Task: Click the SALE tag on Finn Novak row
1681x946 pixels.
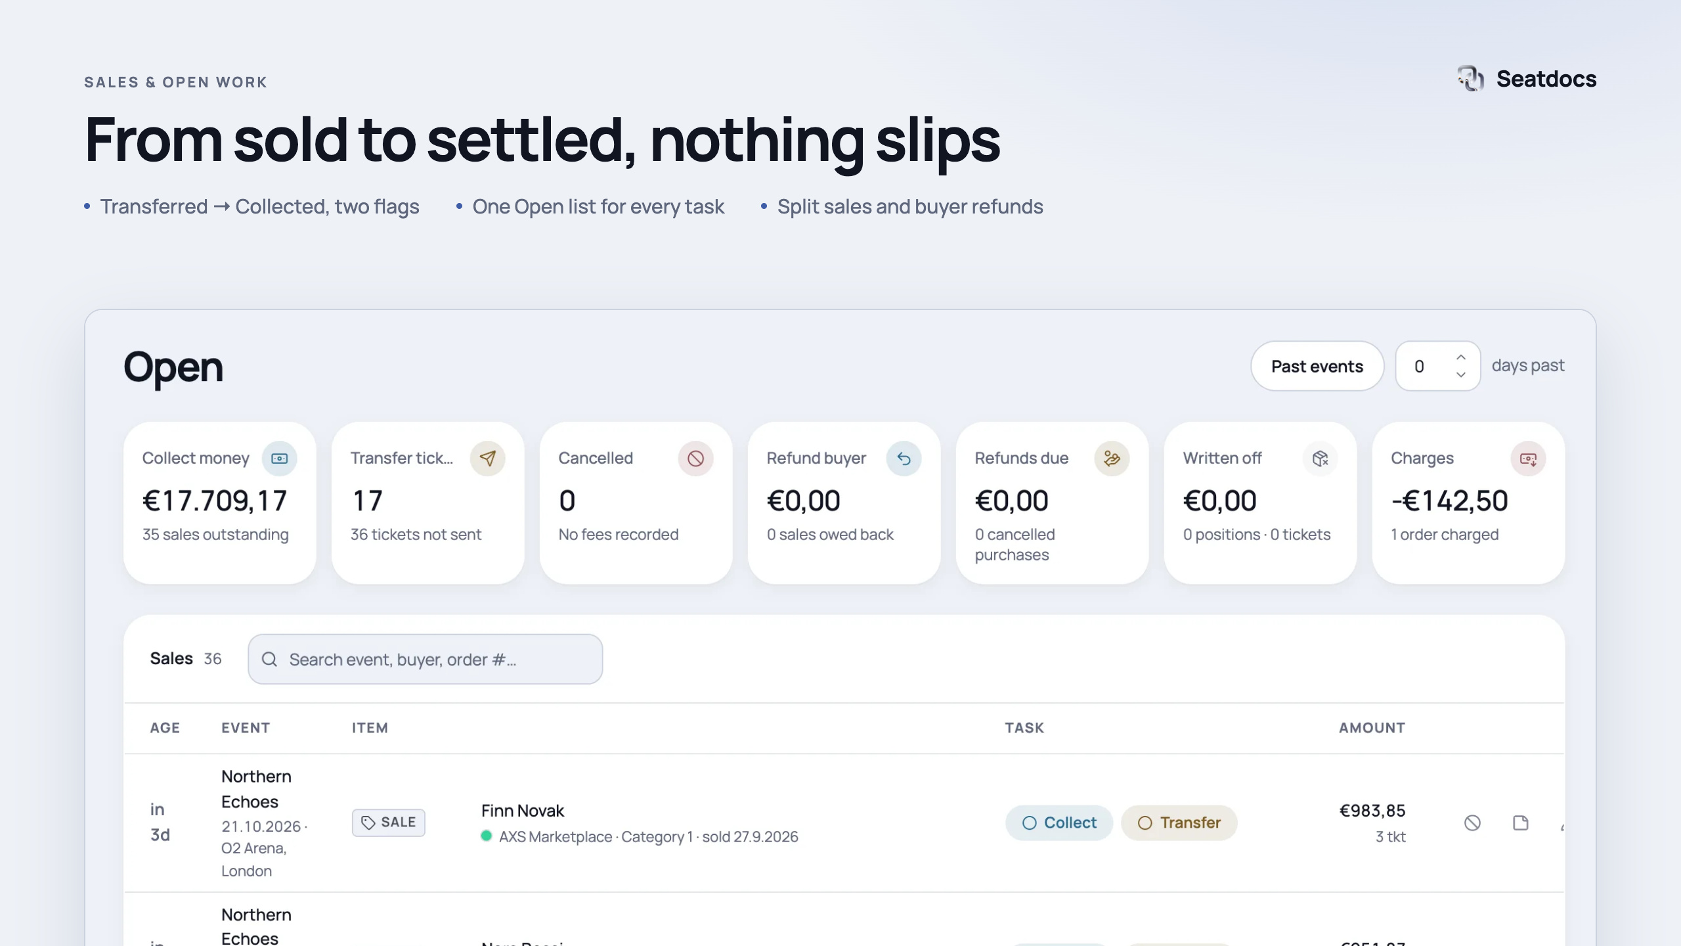Action: pos(389,823)
